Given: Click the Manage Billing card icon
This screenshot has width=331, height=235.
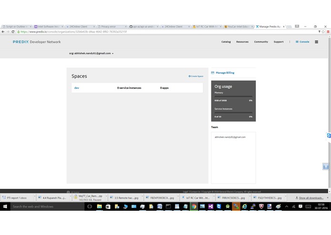Looking at the screenshot, I should pos(212,73).
